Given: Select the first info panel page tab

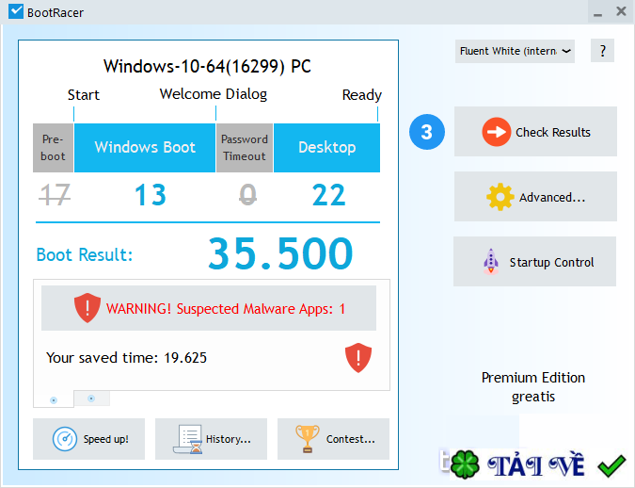Looking at the screenshot, I should 54,400.
